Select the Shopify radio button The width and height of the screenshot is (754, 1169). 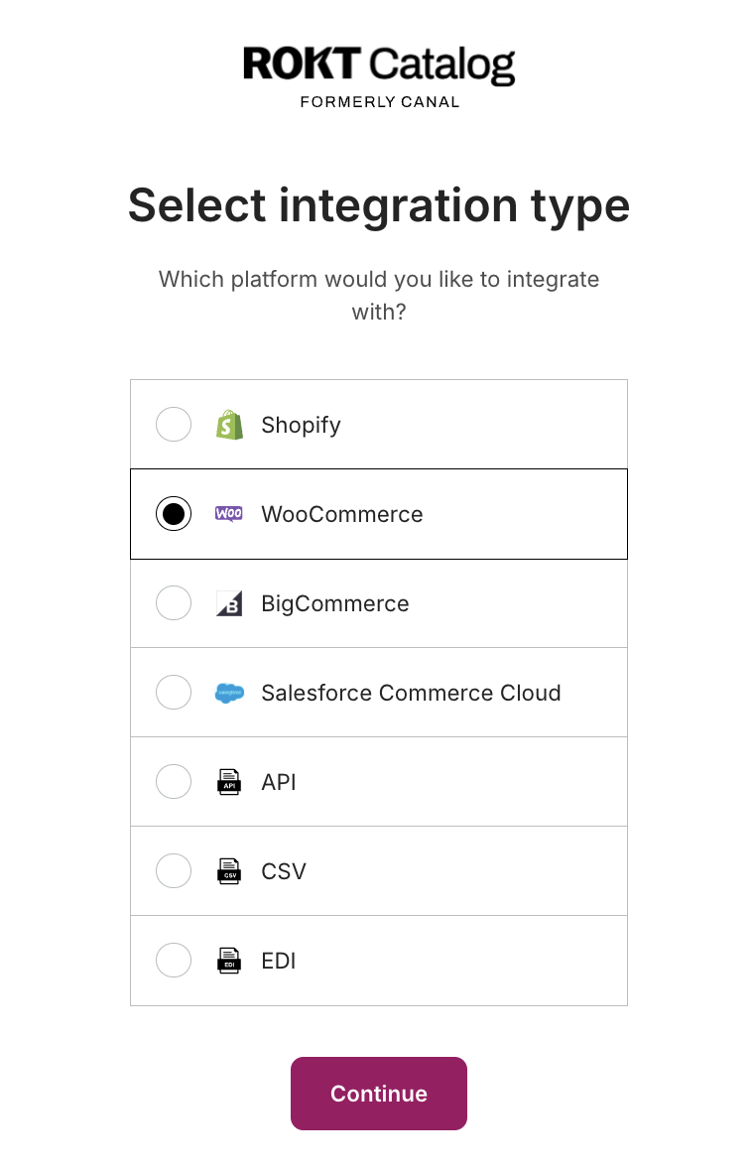(x=174, y=424)
